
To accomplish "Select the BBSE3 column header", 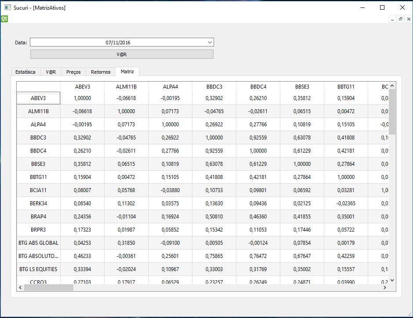I will 302,87.
